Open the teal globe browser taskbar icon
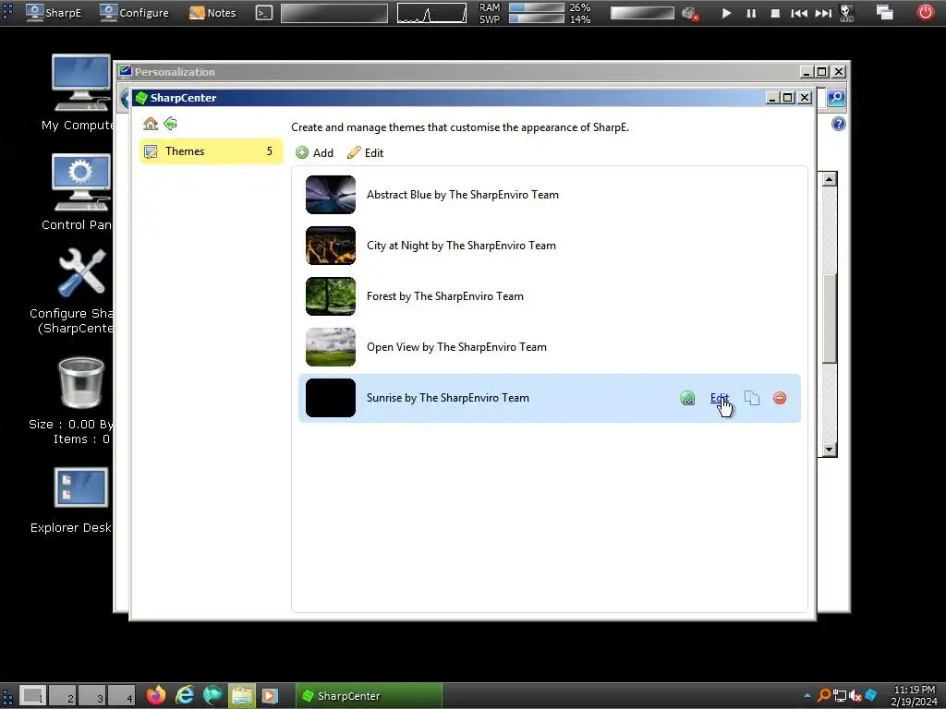Screen dimensions: 946x709 pyautogui.click(x=212, y=695)
